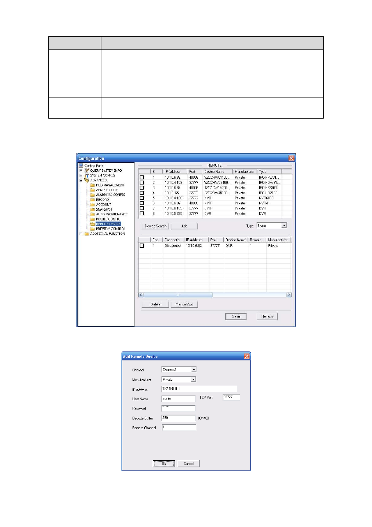Check the box for device 10.10.6.189
This screenshot has width=372, height=527.
(x=142, y=208)
